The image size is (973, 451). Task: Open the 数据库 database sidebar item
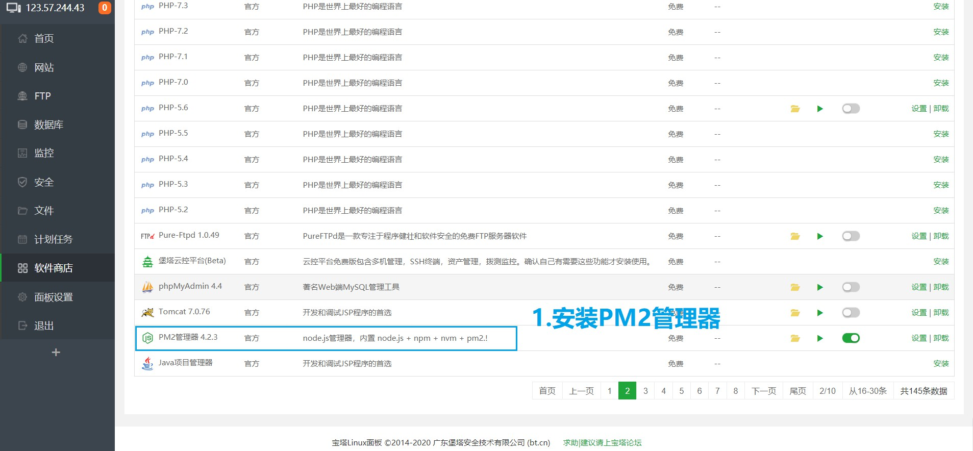[x=57, y=124]
